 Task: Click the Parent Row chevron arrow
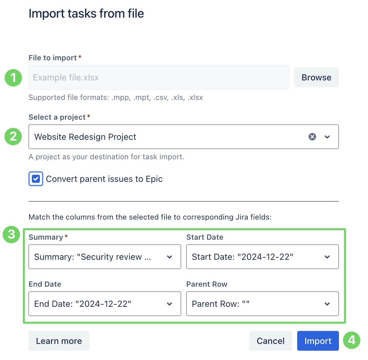coord(327,304)
